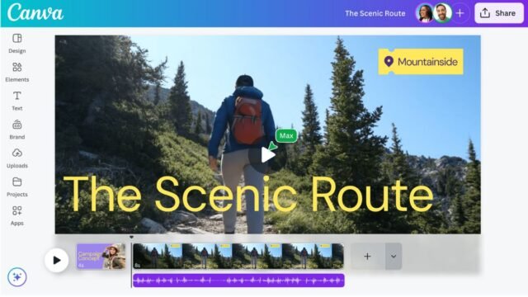Click the timeline playhead marker
This screenshot has height=297, width=528.
131,238
